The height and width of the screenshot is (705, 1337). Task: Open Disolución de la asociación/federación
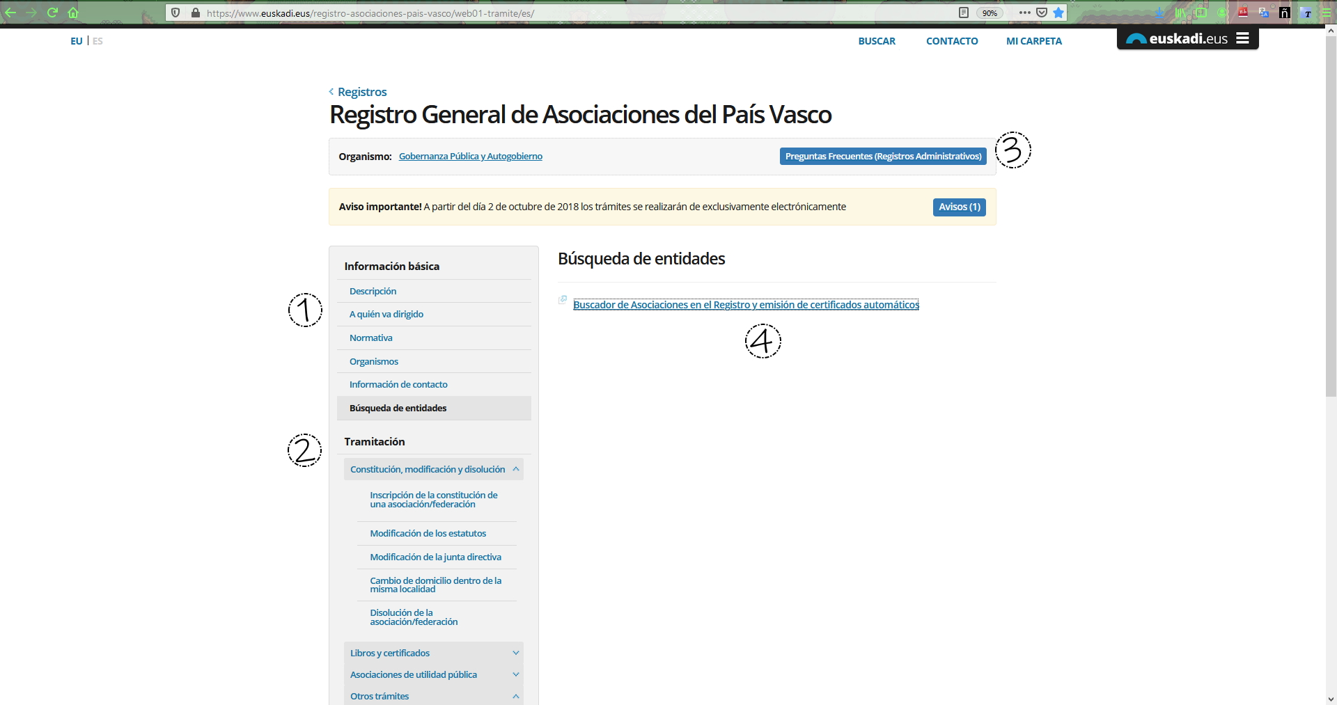coord(414,617)
